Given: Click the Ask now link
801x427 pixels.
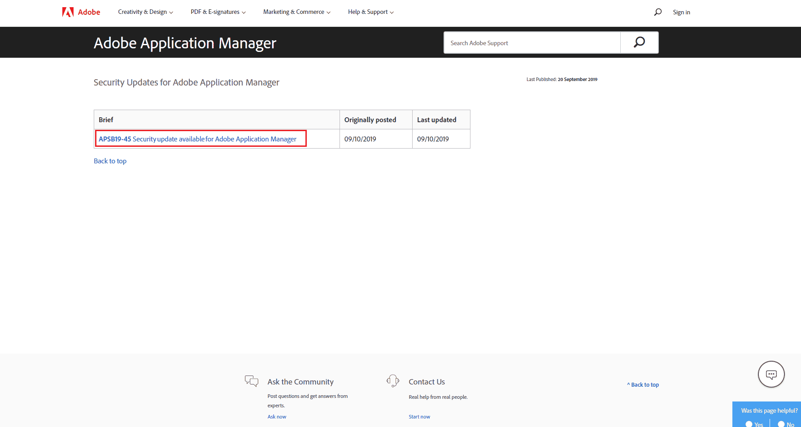Looking at the screenshot, I should click(277, 417).
